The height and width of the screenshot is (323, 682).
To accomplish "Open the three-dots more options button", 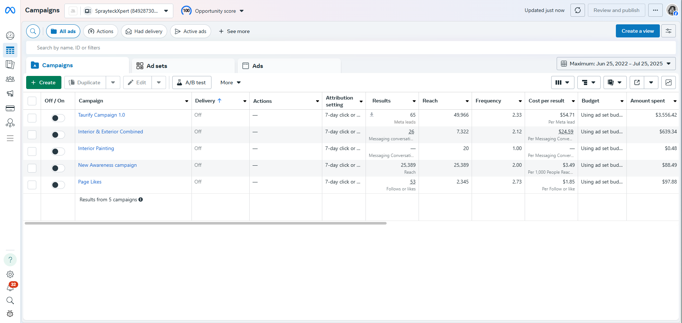I will (655, 10).
